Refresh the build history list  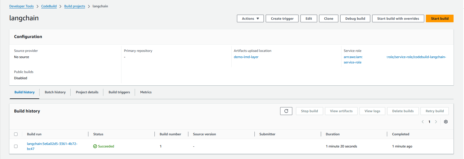tap(286, 111)
